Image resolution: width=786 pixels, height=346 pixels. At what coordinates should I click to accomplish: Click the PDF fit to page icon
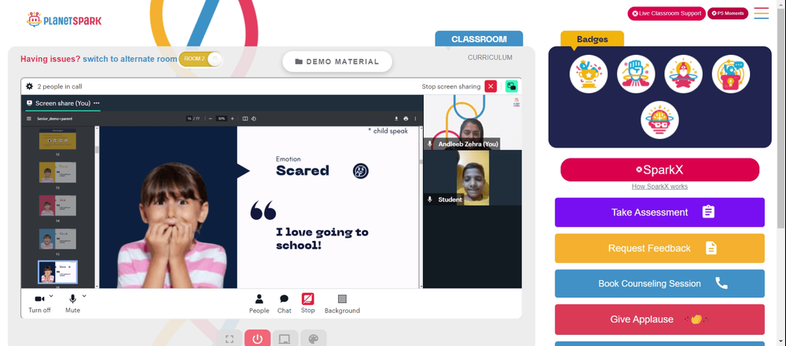[245, 118]
